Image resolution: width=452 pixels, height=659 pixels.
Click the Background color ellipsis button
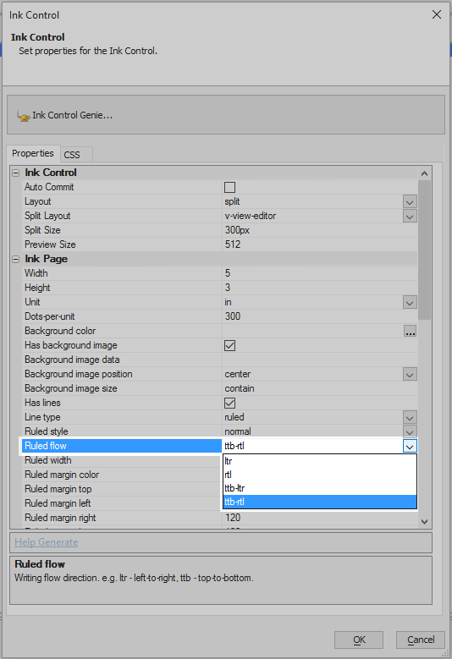[x=410, y=331]
